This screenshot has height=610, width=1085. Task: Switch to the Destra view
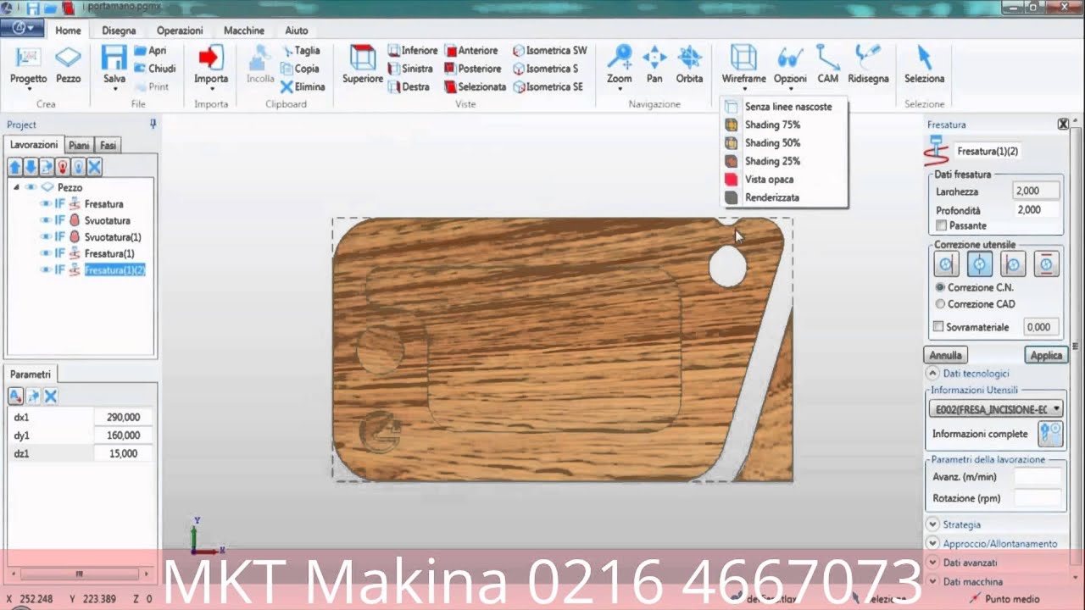coord(409,86)
